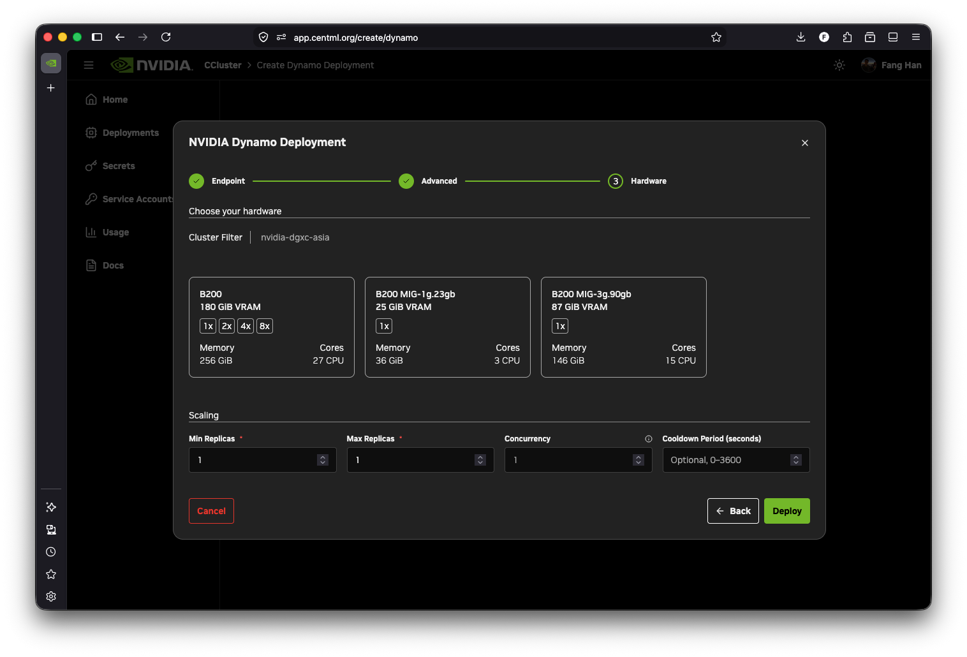
Task: Open site permissions icon in the address bar
Action: 281,37
